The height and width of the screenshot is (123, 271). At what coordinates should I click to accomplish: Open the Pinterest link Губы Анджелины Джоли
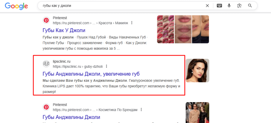(71, 117)
